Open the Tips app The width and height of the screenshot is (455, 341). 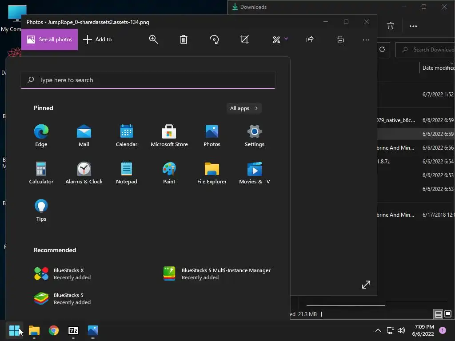click(41, 210)
